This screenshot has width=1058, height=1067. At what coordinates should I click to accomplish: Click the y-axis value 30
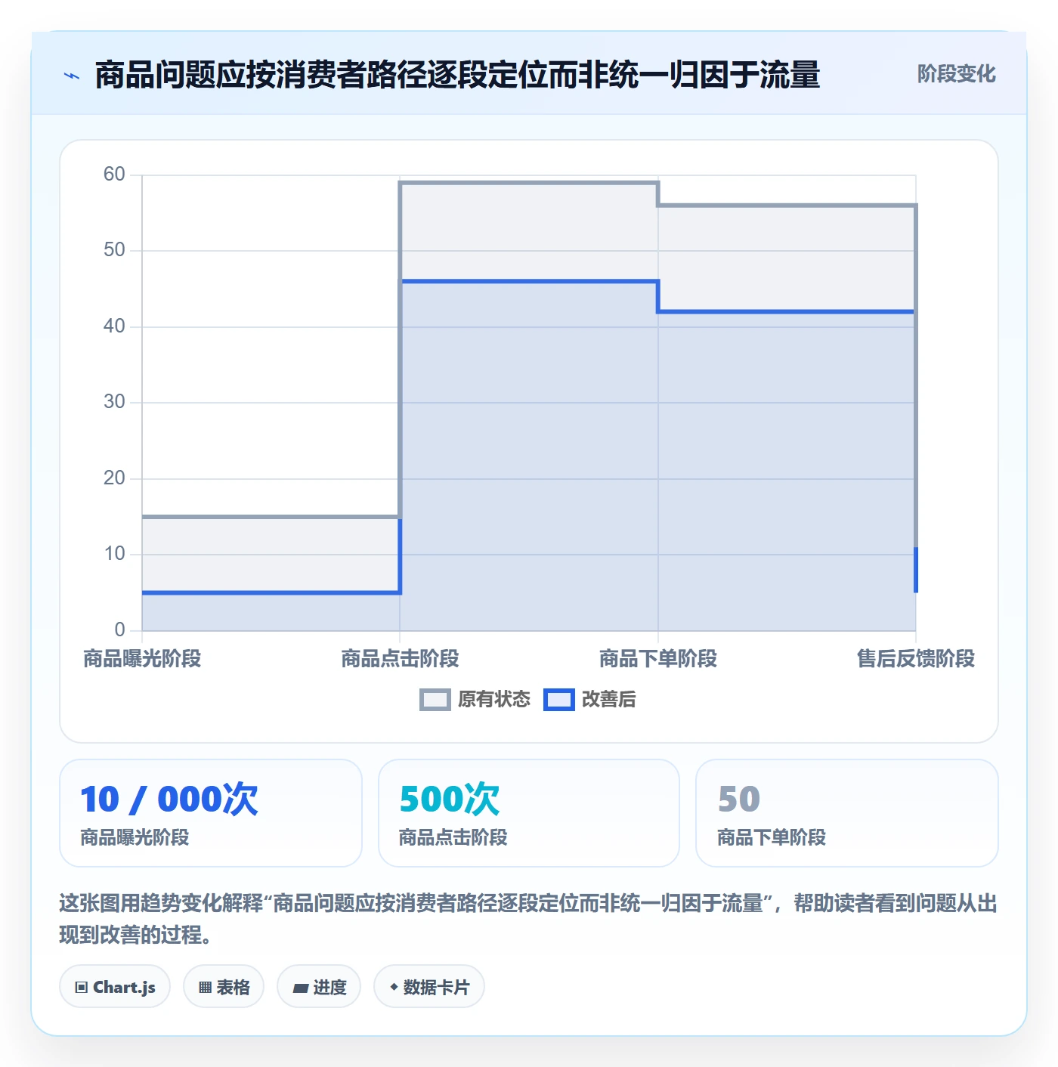pos(114,402)
